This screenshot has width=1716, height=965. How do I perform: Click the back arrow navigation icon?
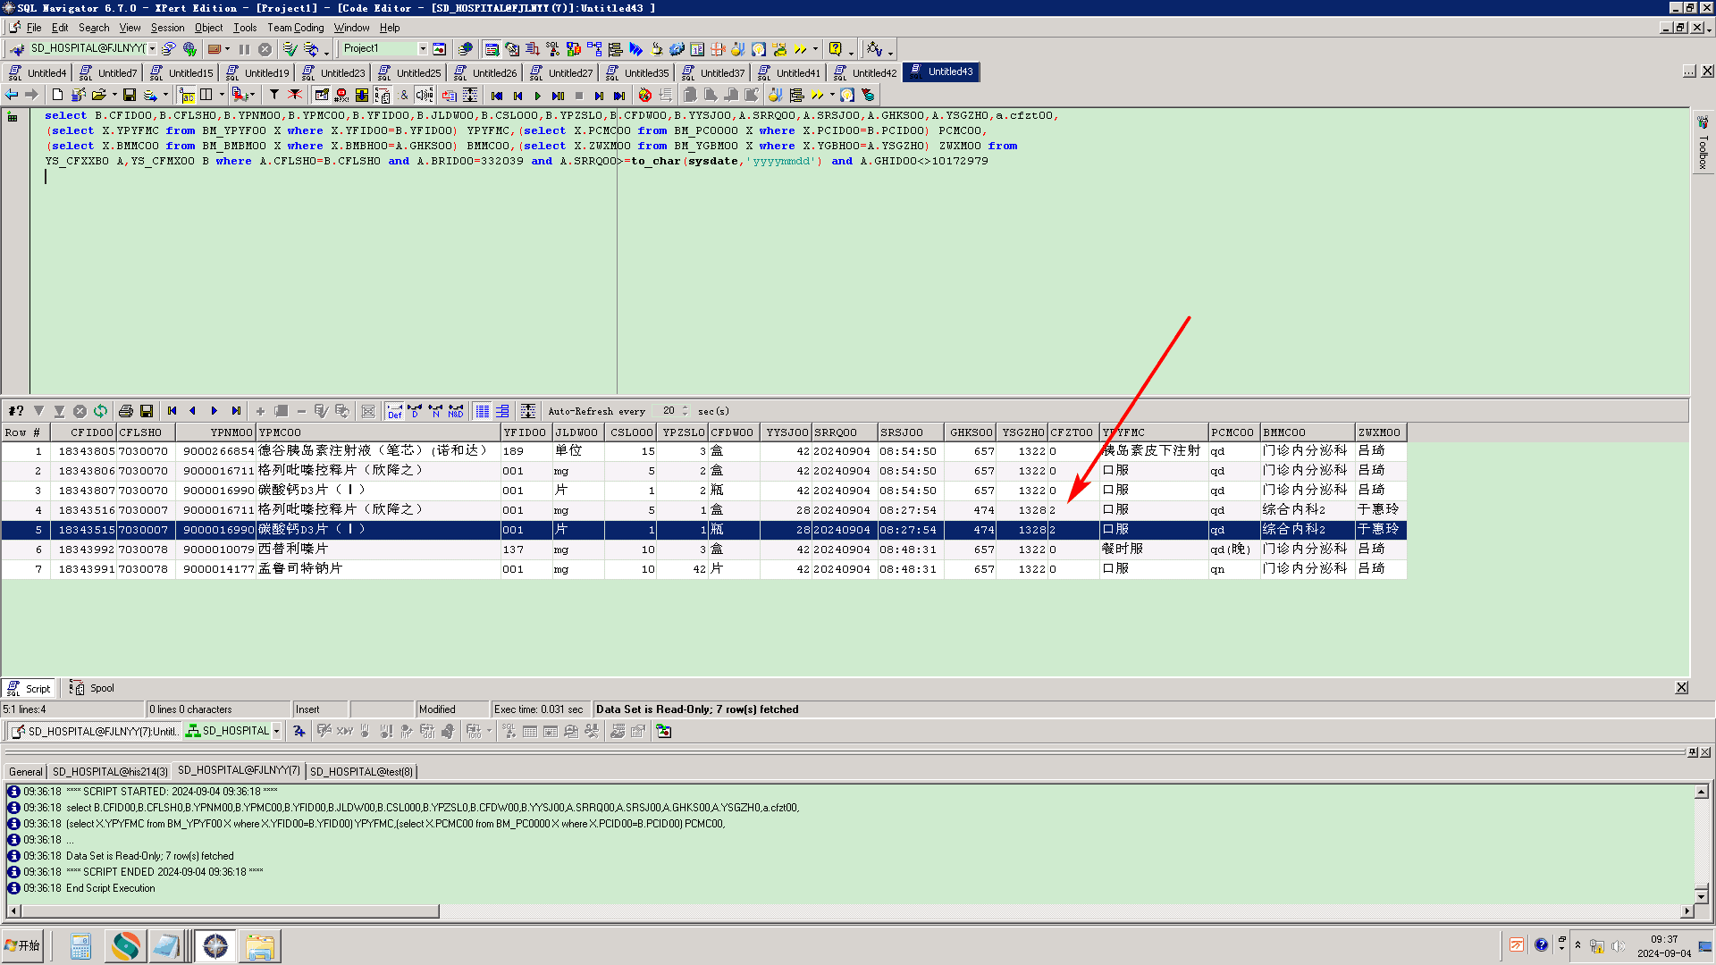pos(12,95)
